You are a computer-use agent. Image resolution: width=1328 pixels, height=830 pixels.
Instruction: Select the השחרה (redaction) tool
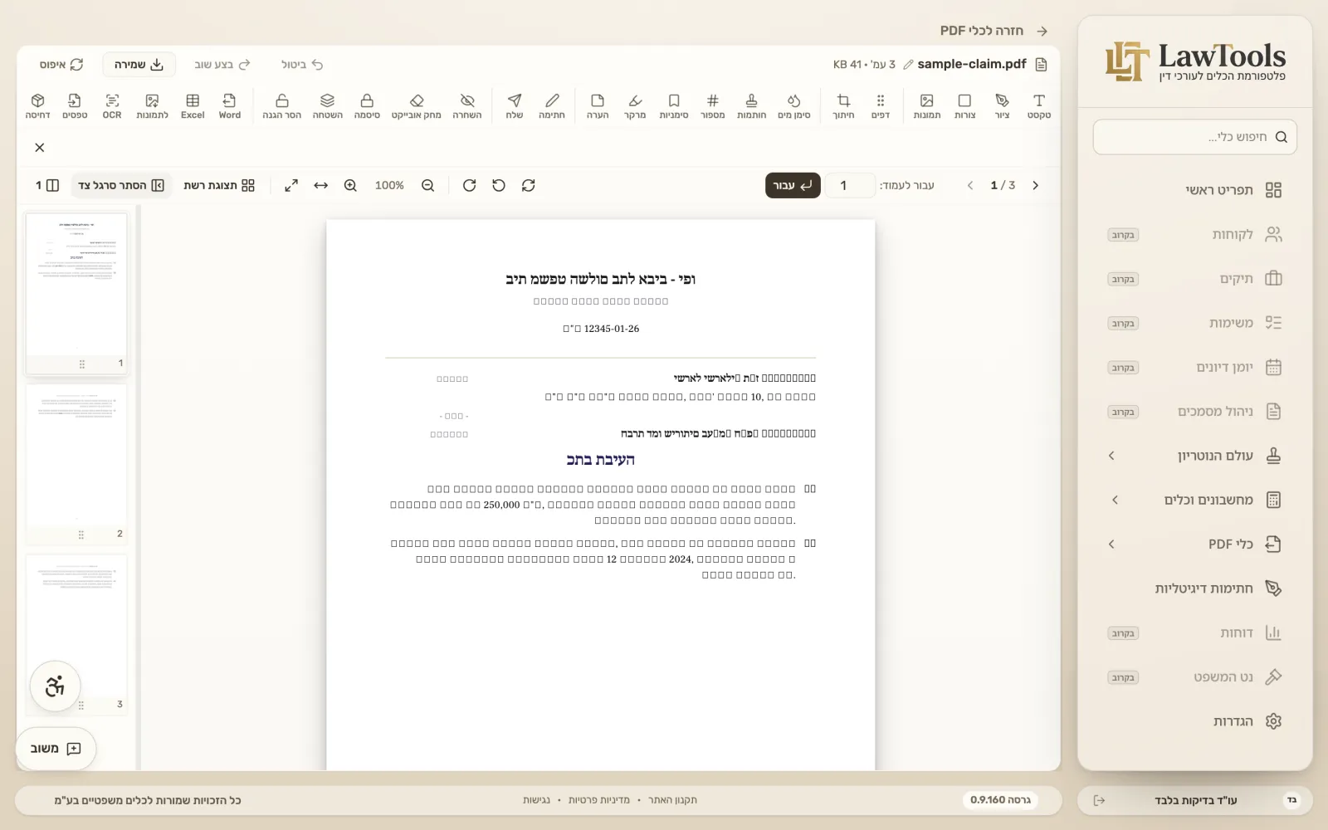tap(467, 106)
